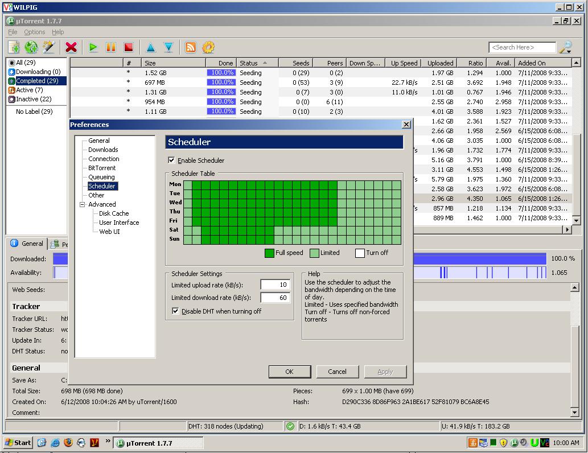
Task: Collapse the Advanced tree node
Action: point(83,204)
